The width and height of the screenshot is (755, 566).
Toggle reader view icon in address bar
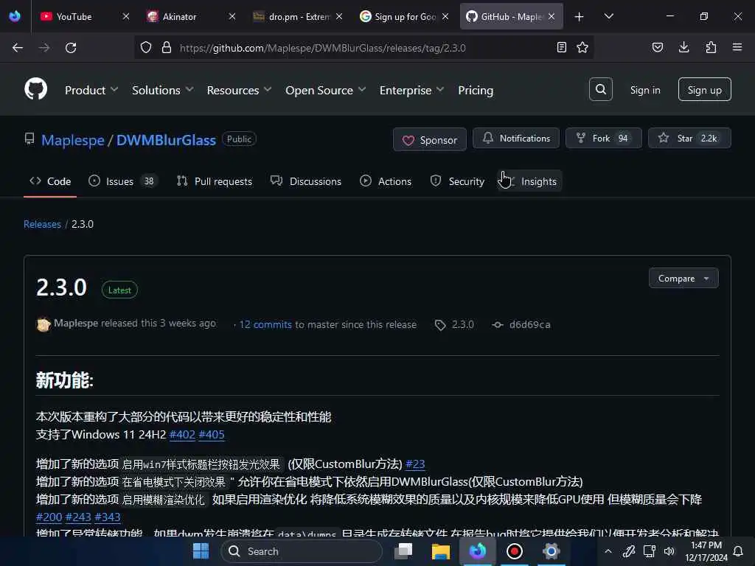[561, 47]
